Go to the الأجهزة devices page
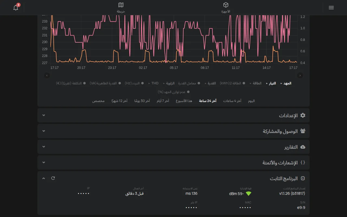Image resolution: width=347 pixels, height=217 pixels. (226, 8)
